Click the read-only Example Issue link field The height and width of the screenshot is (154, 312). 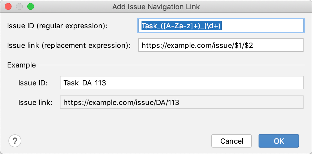[x=182, y=102]
